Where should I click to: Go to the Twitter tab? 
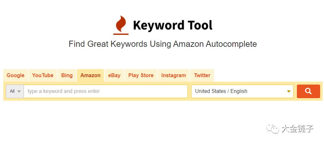click(x=202, y=76)
